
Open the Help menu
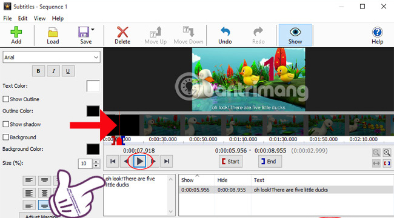(58, 18)
